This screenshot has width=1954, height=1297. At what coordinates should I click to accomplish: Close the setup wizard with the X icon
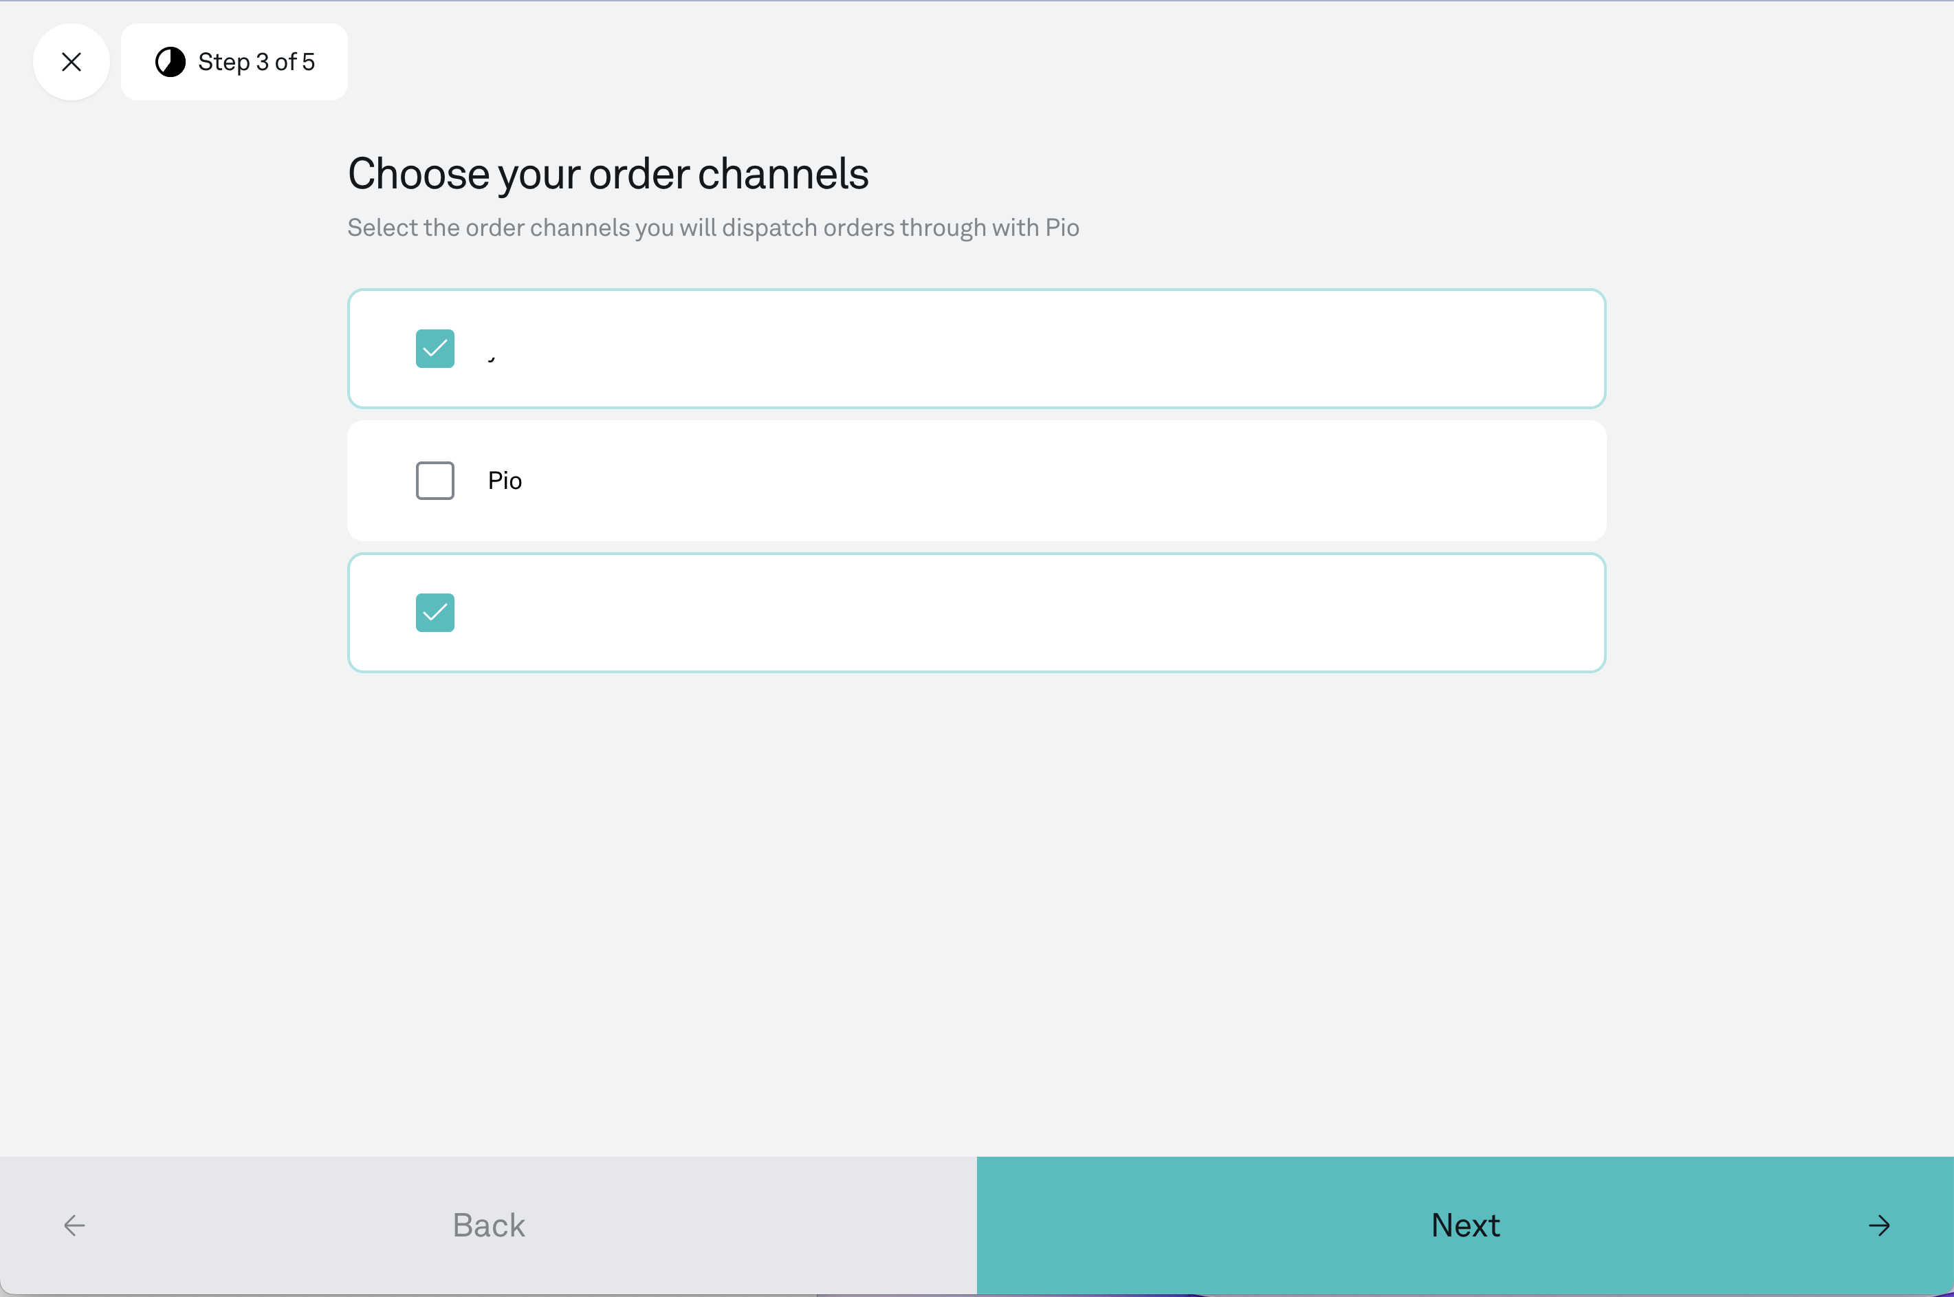coord(72,62)
